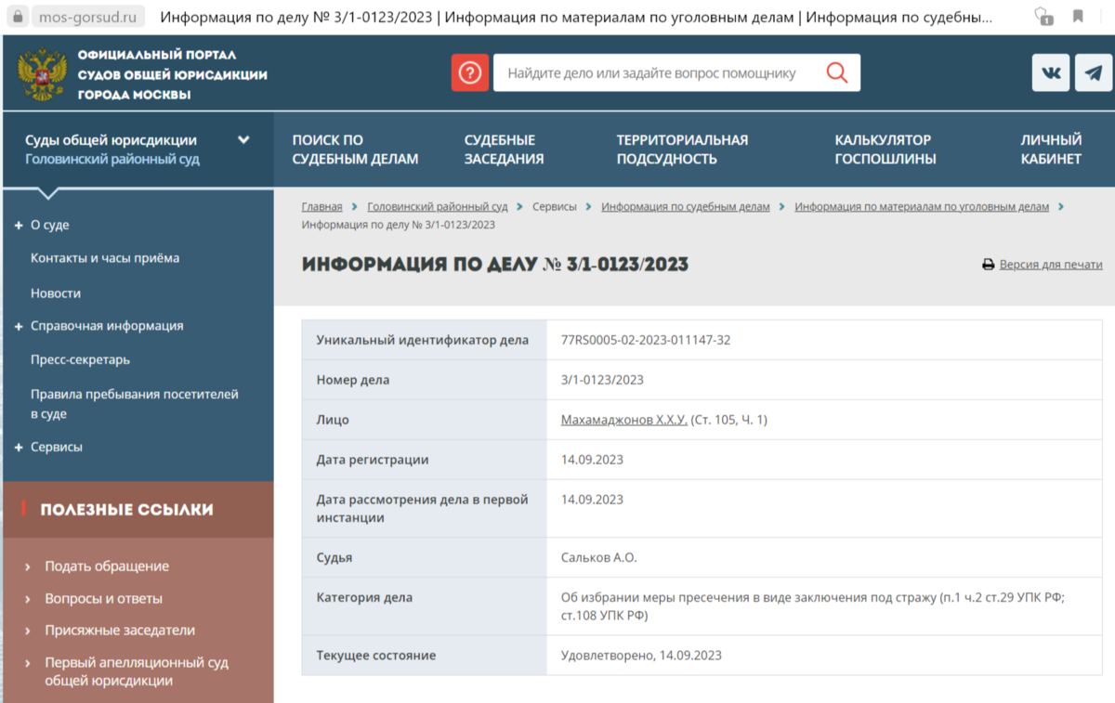
Task: Open the Подать обращение link
Action: [x=109, y=566]
